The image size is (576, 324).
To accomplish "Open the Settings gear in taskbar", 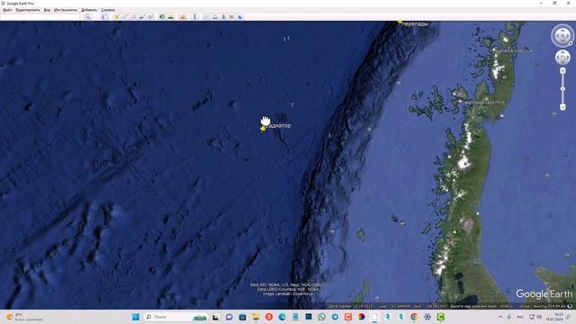I will click(x=427, y=317).
